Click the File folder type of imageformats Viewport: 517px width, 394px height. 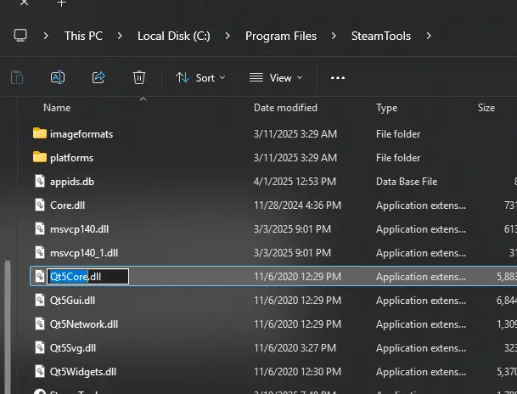coord(398,134)
